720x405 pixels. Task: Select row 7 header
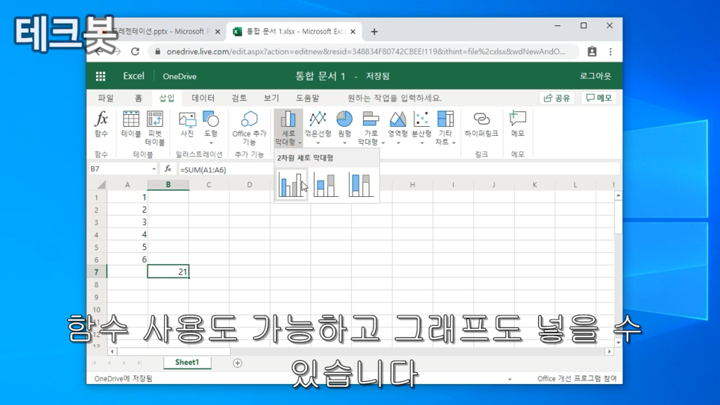click(x=96, y=272)
